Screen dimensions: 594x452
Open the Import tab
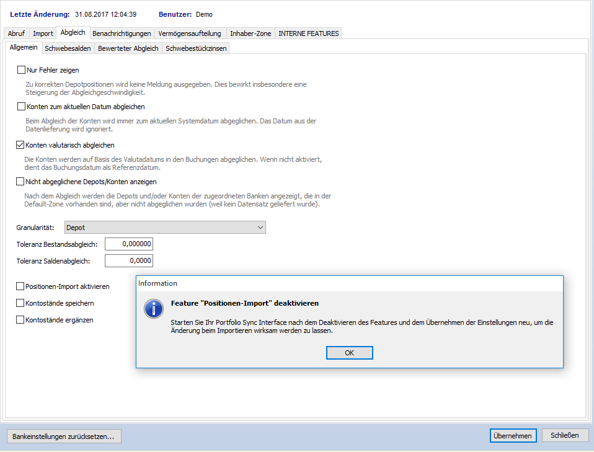point(43,33)
